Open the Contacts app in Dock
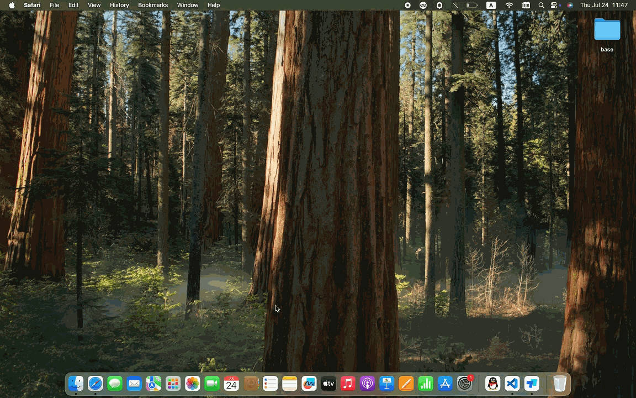Viewport: 636px width, 398px height. tap(251, 384)
